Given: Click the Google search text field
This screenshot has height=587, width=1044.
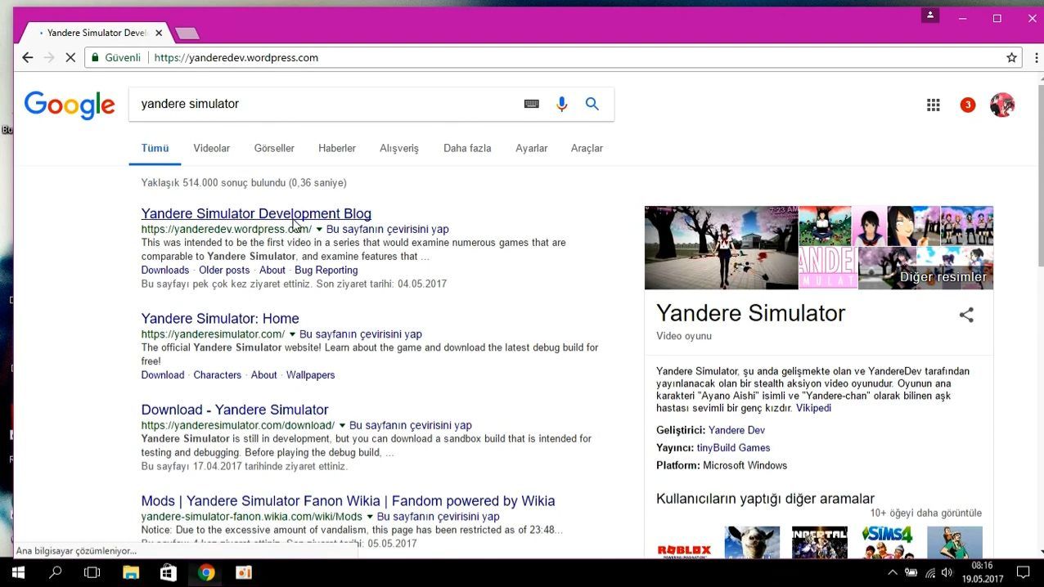Looking at the screenshot, I should (x=327, y=104).
